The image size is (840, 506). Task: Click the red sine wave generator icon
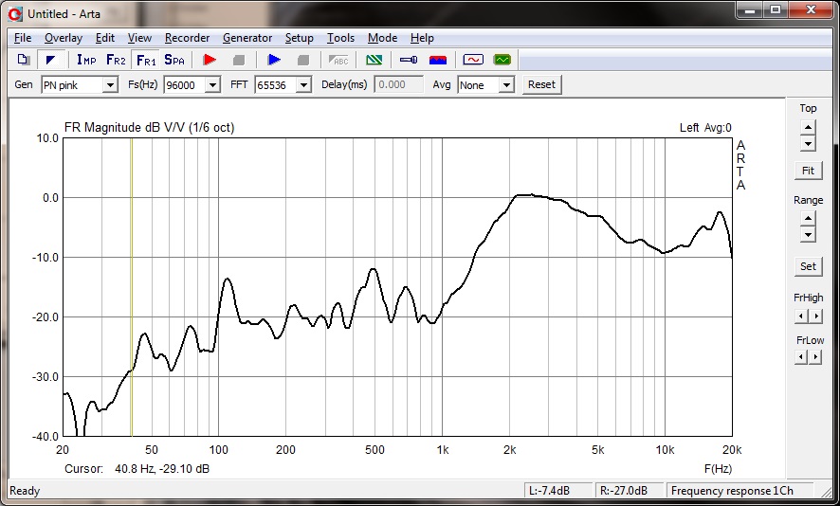click(x=473, y=60)
